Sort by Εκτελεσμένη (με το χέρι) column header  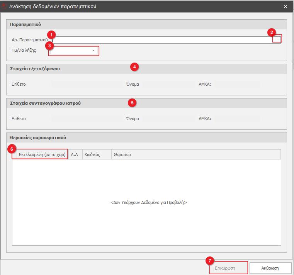pos(42,154)
